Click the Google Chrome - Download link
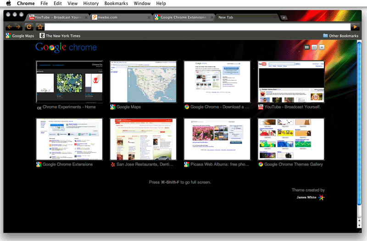The image size is (367, 241). [x=220, y=107]
